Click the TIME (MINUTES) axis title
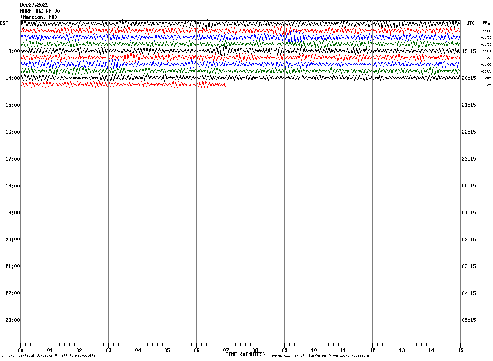 [245, 354]
